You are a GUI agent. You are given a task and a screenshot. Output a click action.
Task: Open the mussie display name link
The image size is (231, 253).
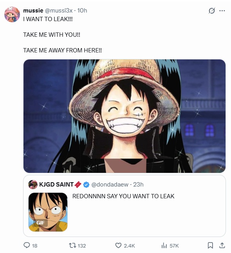pos(33,11)
